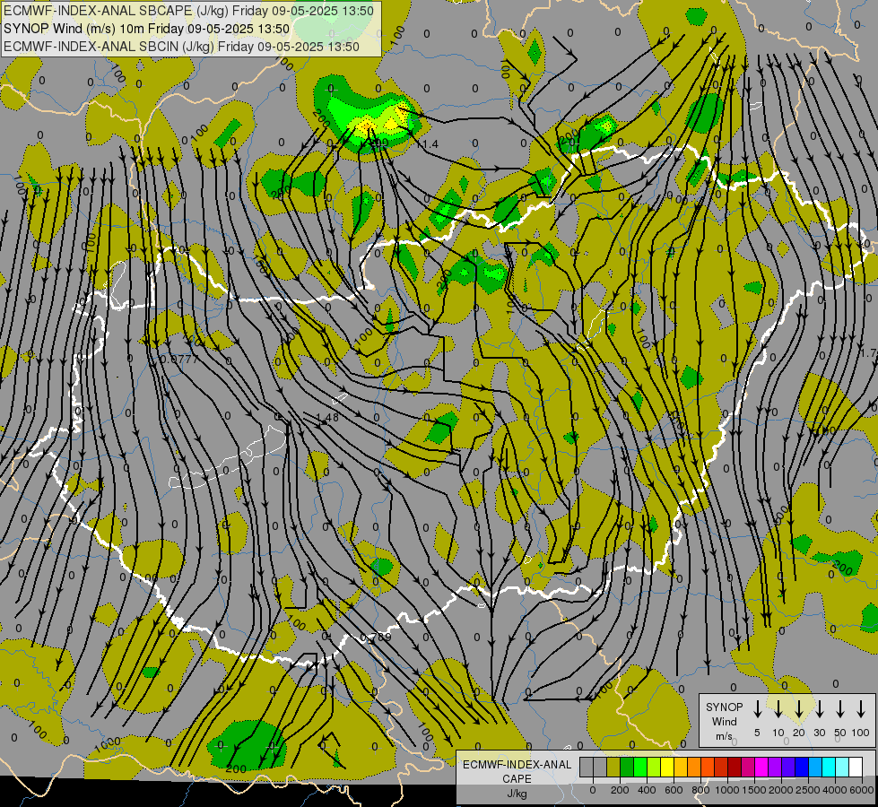Click the wind arrow above 30 m/s
This screenshot has height=807, width=878.
819,709
